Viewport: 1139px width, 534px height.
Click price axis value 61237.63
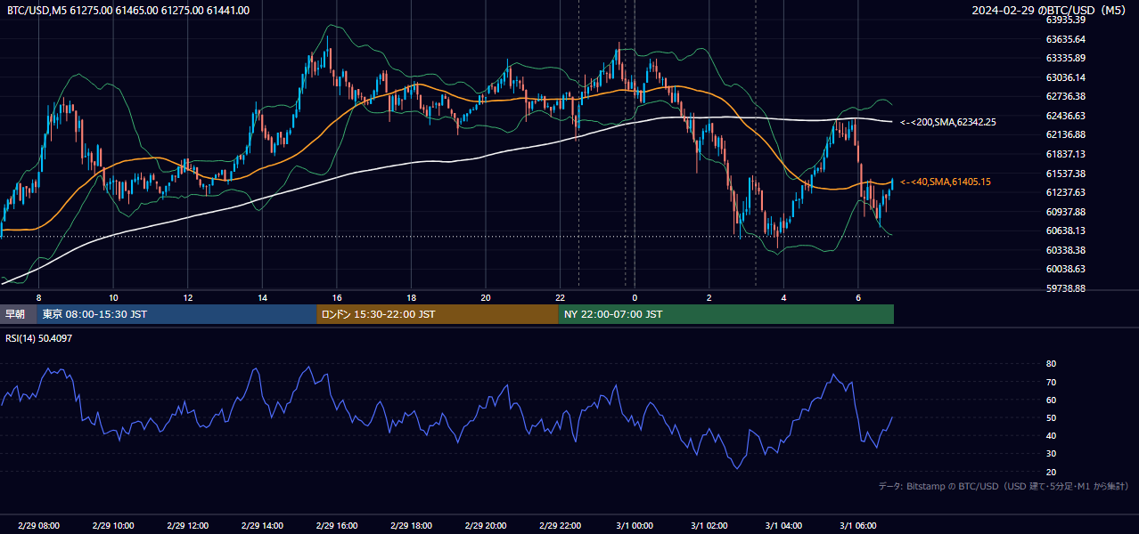click(x=1065, y=192)
